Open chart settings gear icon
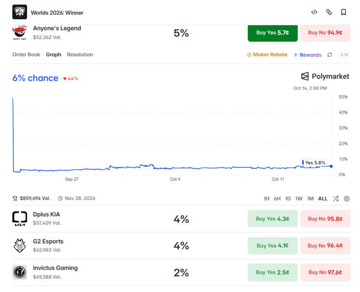This screenshot has height=292, width=360. 347,198
